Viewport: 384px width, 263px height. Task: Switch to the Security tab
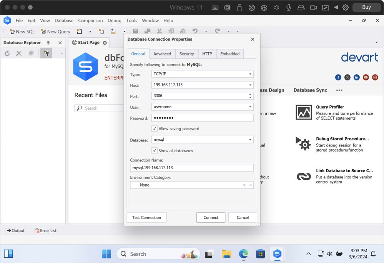tap(186, 54)
